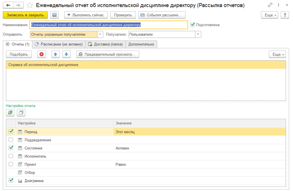Open the Доставка (папка) tab
This screenshot has height=191, width=293.
105,44
